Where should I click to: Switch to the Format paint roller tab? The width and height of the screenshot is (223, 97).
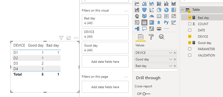coord(151,37)
